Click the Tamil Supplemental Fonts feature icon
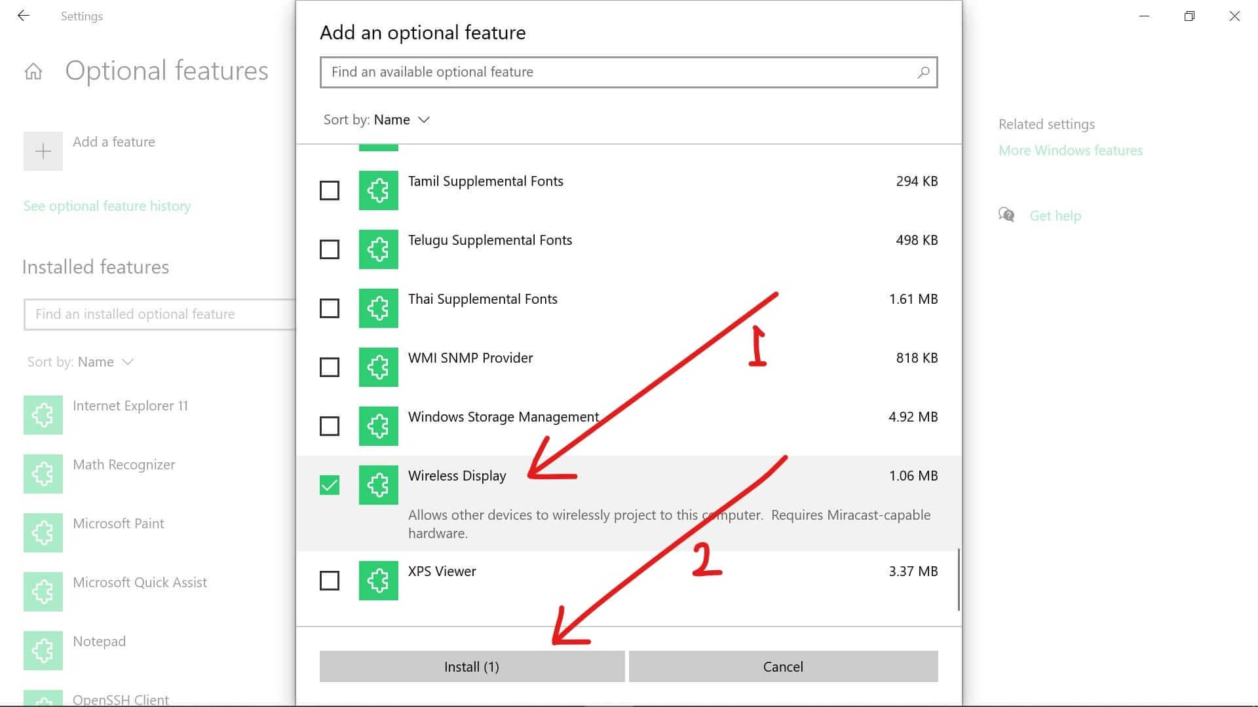 coord(378,190)
